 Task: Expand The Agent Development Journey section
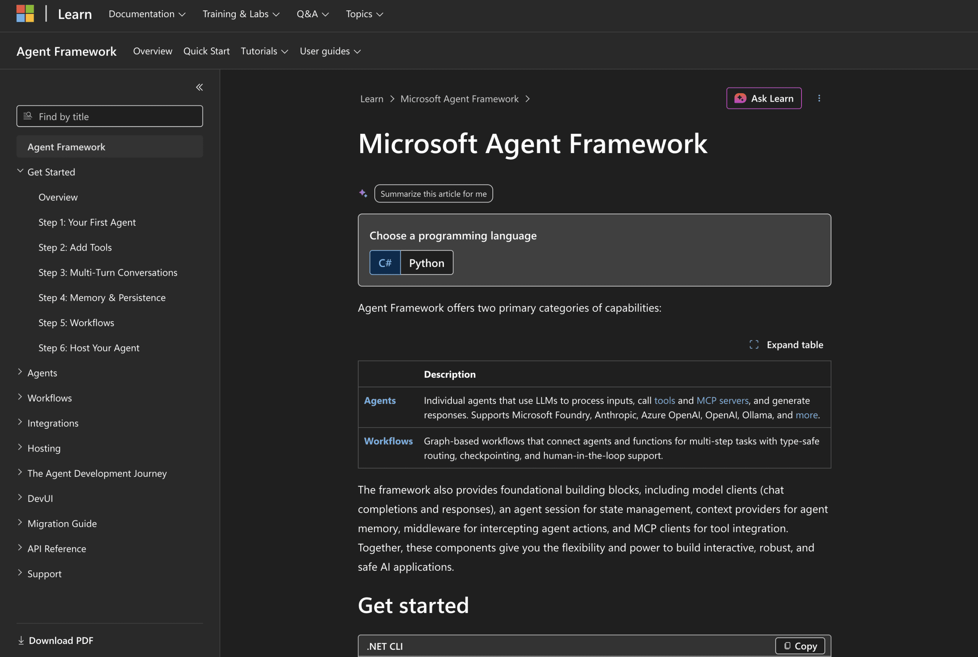(20, 473)
